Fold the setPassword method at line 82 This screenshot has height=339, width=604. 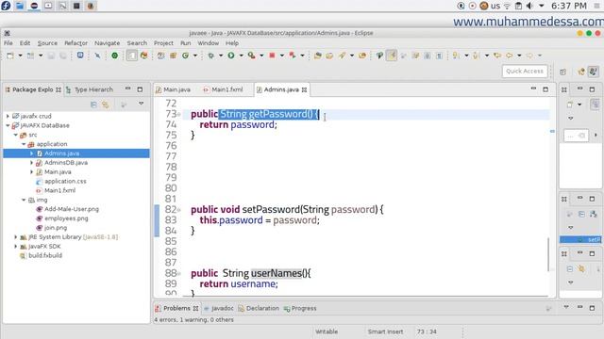[178, 210]
